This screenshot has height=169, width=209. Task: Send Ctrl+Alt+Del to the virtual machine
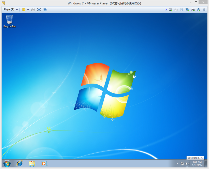point(33,10)
